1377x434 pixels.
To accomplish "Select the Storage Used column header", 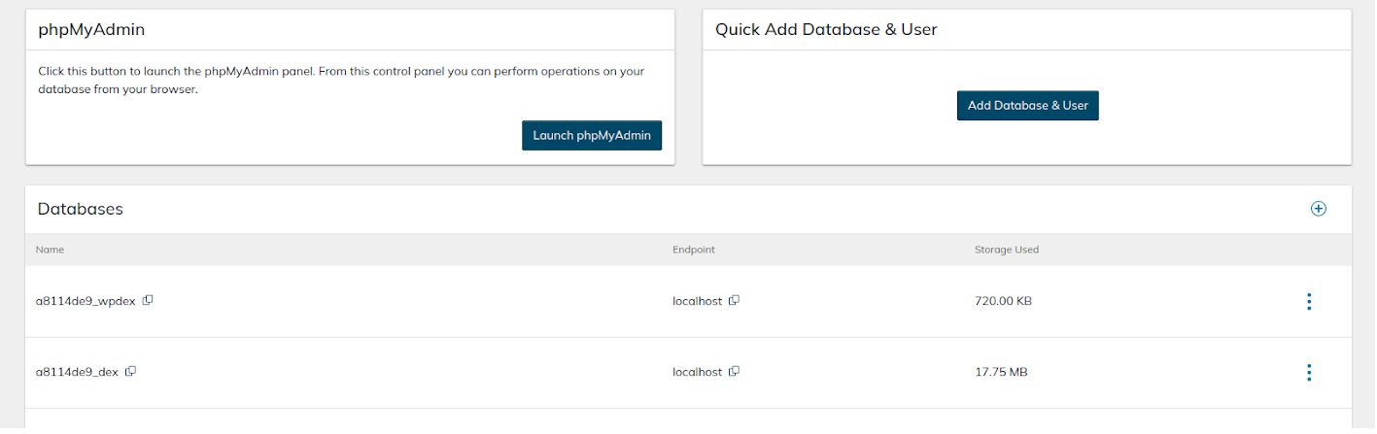I will pos(1006,250).
